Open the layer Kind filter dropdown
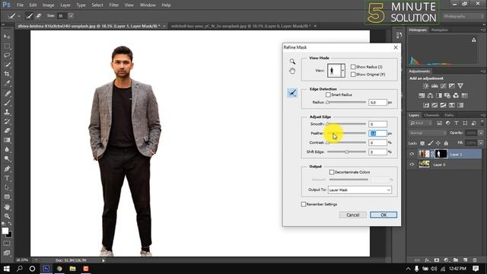 pos(421,123)
